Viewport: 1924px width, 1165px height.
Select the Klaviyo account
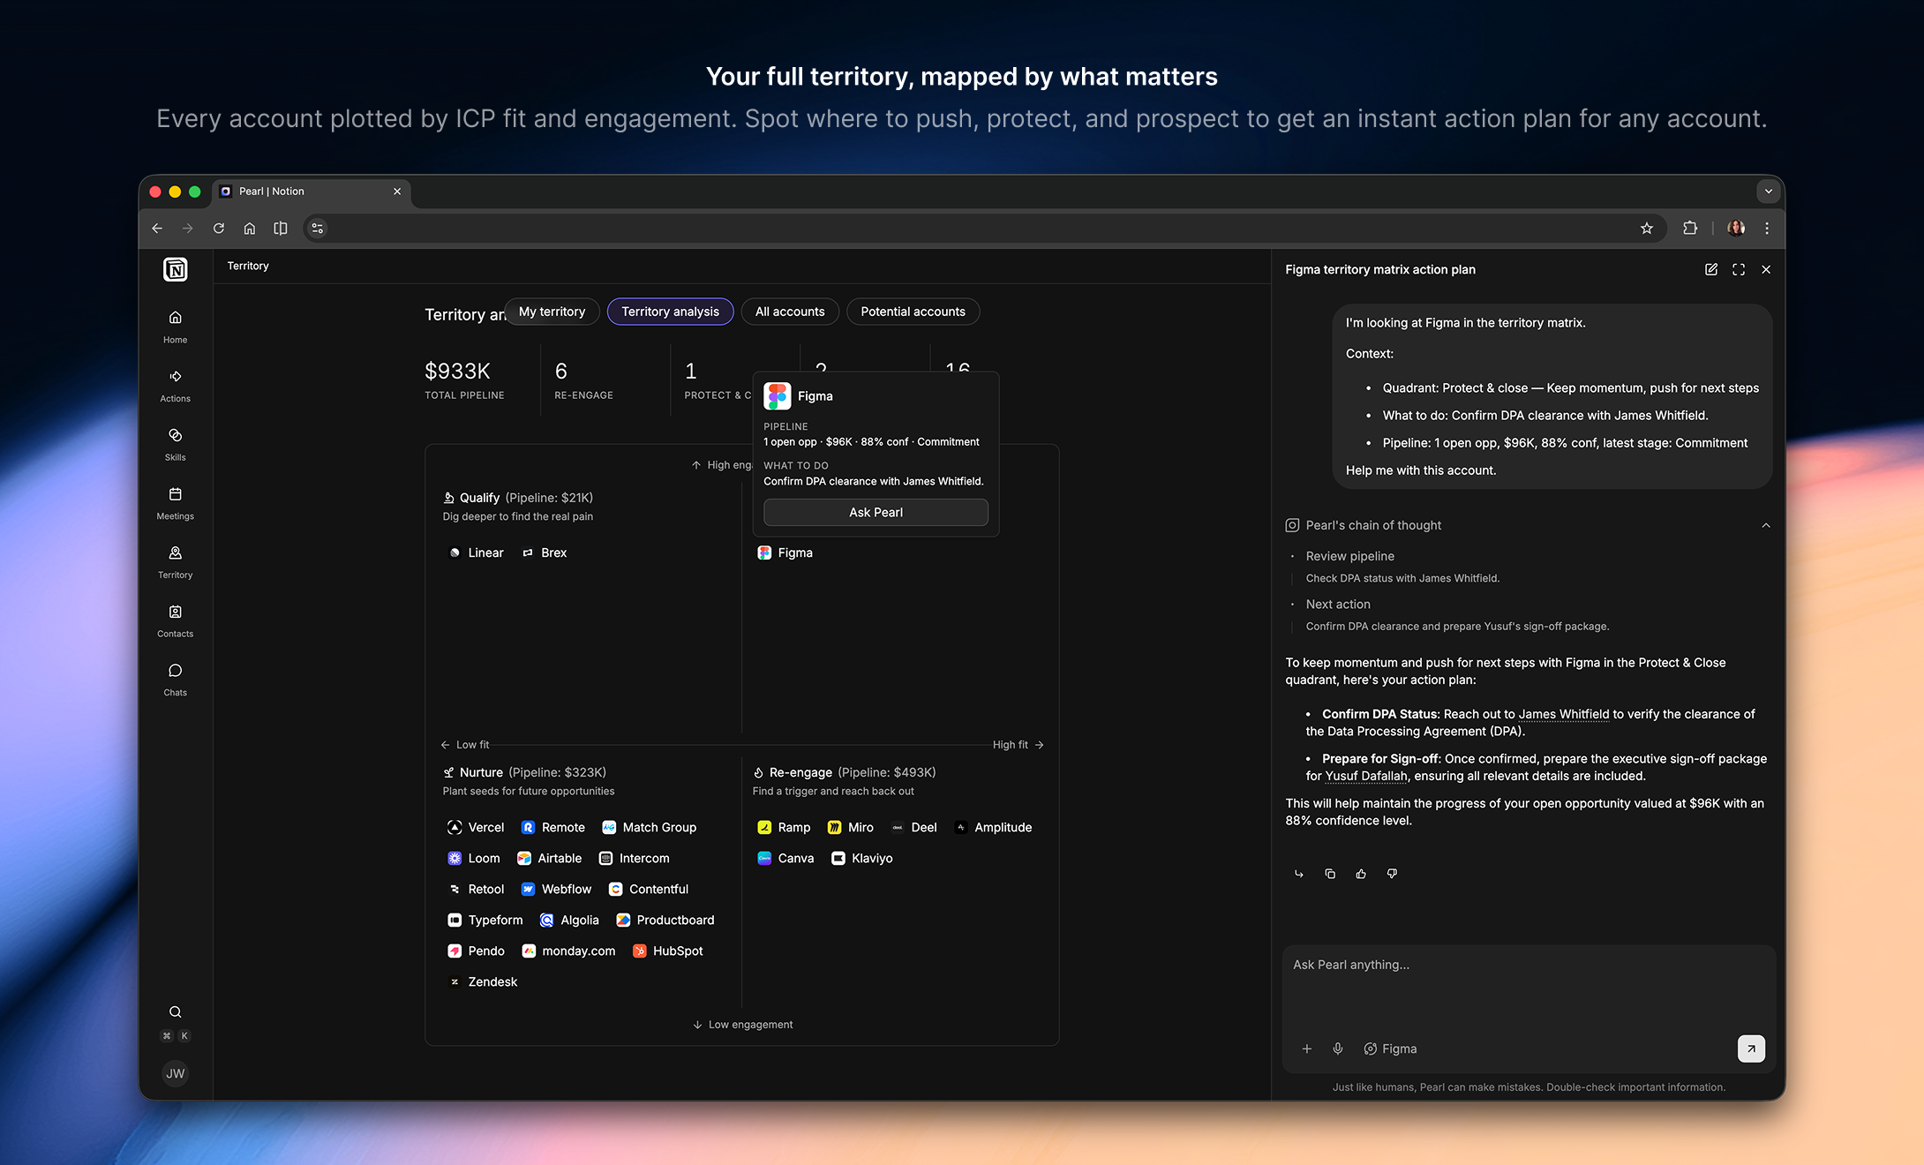point(862,858)
